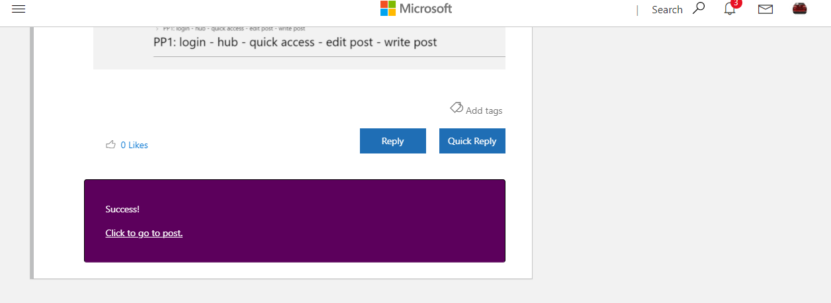Viewport: 831px width, 303px height.
Task: Expand the small chevron before PP1 breadcrumb
Action: click(x=157, y=28)
